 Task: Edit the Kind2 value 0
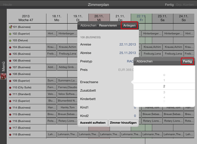(135, 116)
